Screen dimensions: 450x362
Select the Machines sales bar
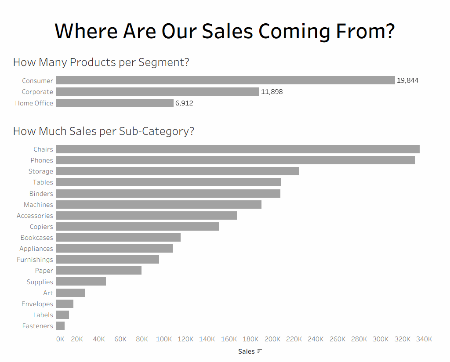[x=158, y=205]
